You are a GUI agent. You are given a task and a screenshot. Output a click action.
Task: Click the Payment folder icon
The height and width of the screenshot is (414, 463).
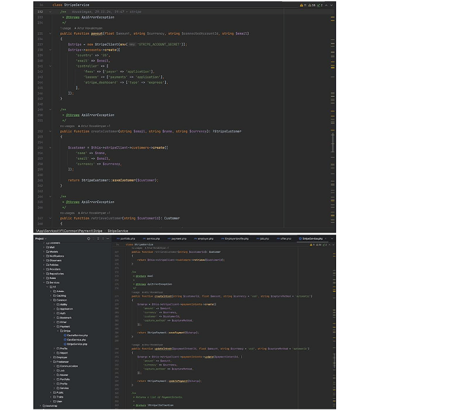click(x=58, y=327)
